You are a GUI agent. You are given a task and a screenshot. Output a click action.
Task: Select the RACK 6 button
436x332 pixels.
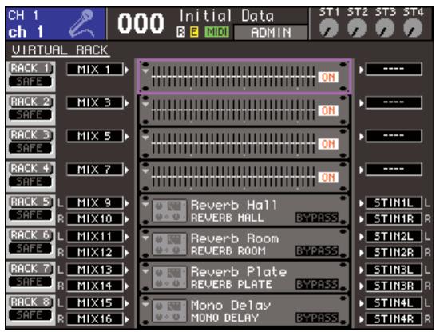[x=30, y=236]
